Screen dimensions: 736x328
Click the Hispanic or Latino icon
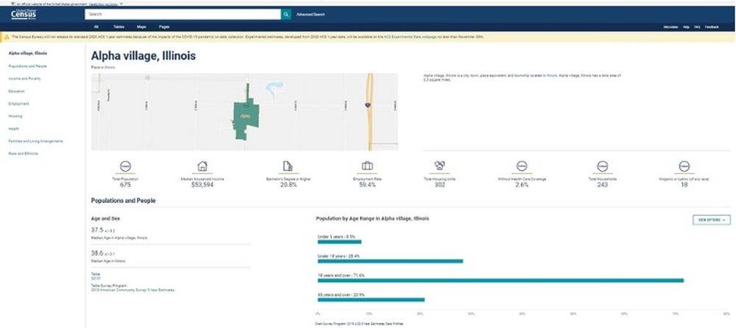[684, 166]
